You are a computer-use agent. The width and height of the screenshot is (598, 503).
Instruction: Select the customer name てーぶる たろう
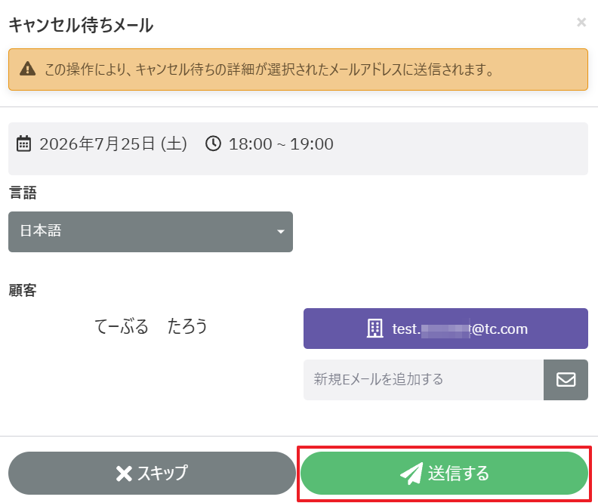click(151, 326)
